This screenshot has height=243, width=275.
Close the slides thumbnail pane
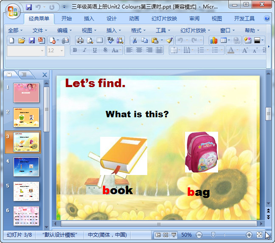(45, 75)
